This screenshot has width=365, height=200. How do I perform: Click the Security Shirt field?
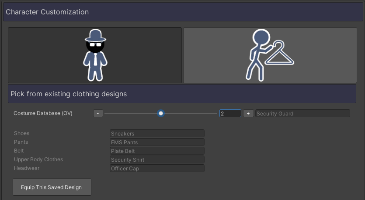pyautogui.click(x=157, y=159)
